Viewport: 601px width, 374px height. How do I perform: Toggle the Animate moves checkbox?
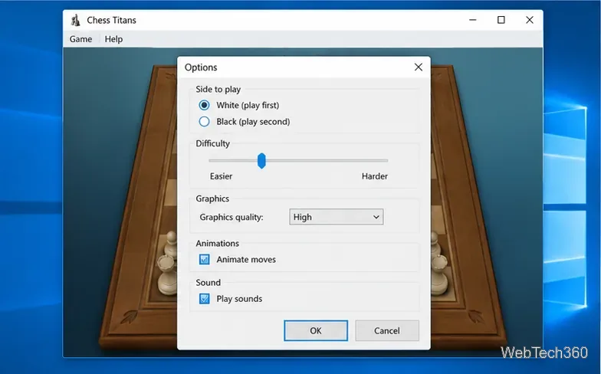tap(204, 259)
